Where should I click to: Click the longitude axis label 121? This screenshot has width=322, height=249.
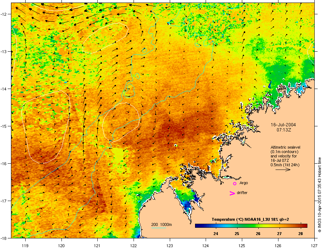97,245
